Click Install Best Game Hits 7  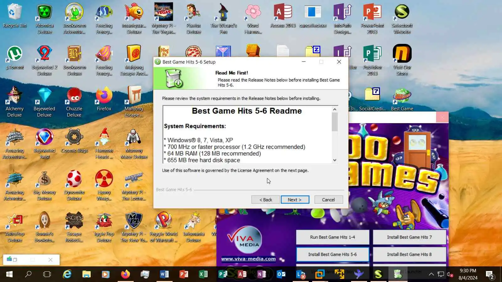point(409,237)
